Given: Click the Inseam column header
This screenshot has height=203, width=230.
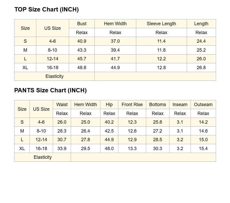Looking at the screenshot, I should click(180, 105).
